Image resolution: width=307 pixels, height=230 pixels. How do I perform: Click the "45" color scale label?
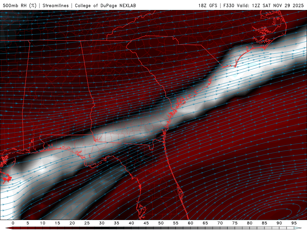tap(146, 223)
